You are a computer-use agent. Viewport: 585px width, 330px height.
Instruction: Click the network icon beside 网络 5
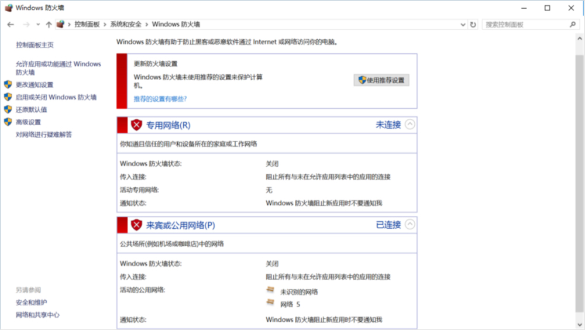point(270,302)
